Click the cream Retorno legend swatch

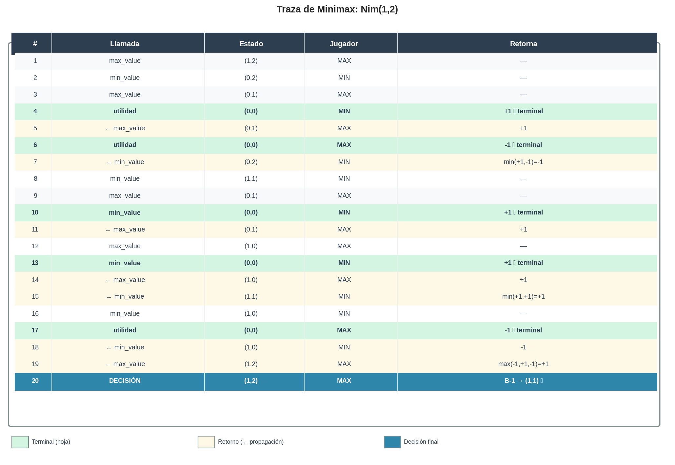[206, 442]
